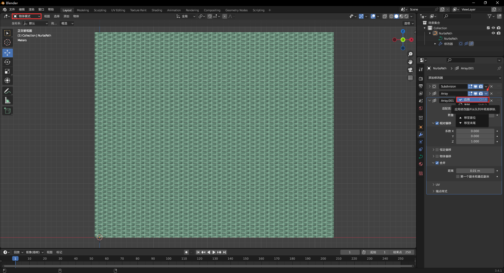
Task: Open the World properties tab
Action: point(421,108)
